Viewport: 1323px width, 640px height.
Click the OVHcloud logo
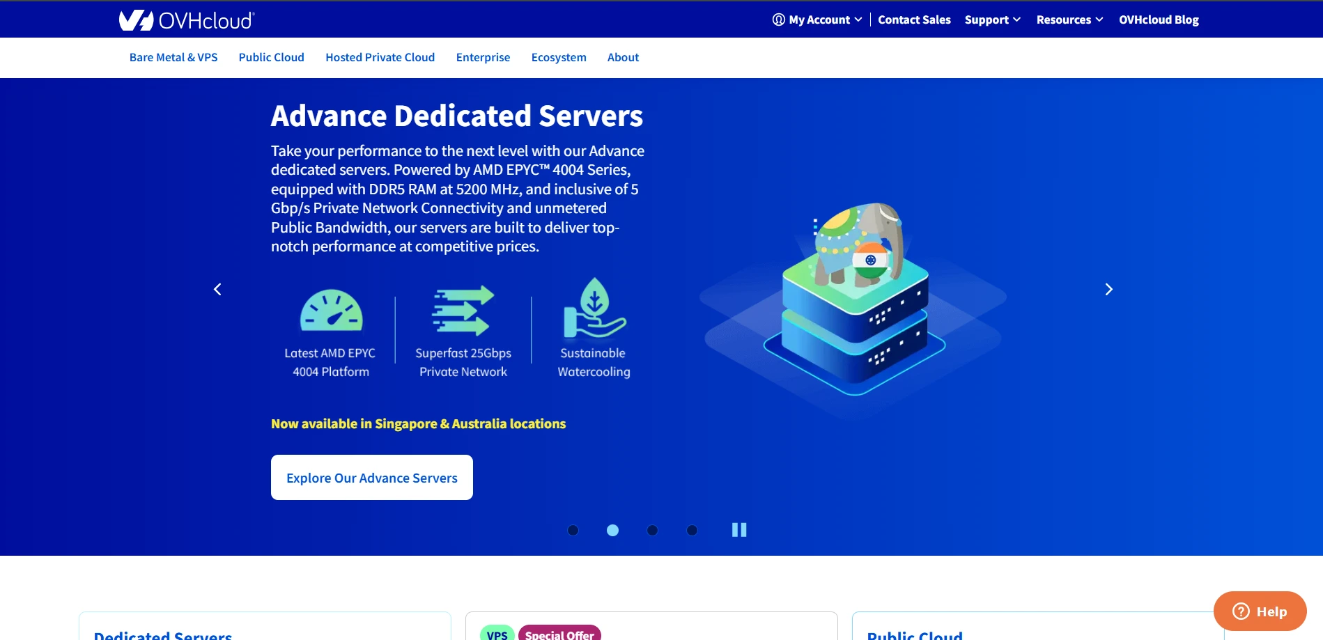coord(187,20)
